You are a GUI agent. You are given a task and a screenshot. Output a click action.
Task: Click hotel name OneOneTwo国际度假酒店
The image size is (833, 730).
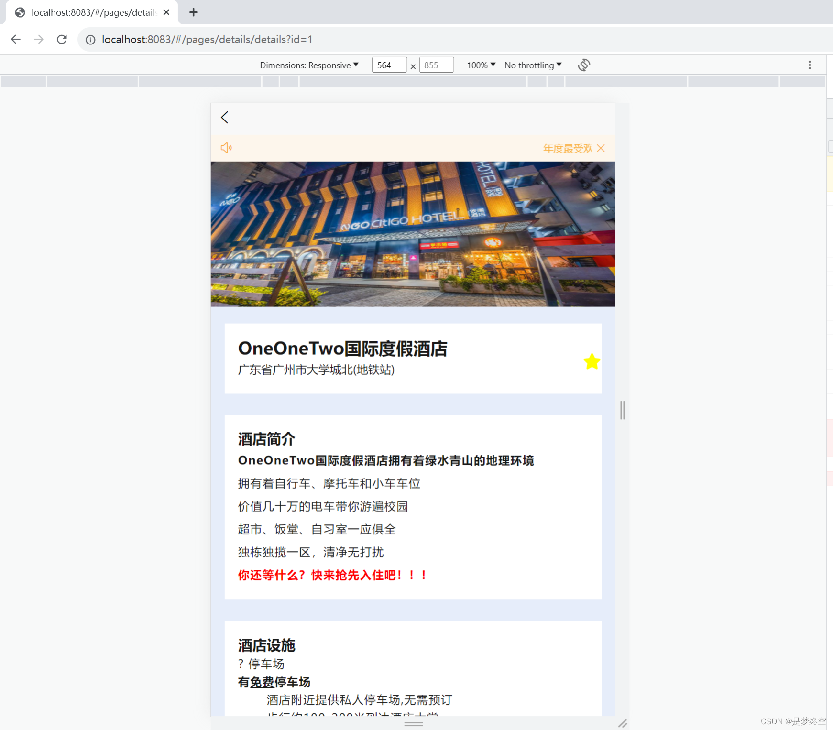343,349
